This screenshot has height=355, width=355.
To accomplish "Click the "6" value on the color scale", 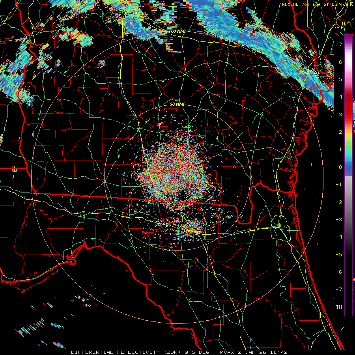I will tap(340, 62).
